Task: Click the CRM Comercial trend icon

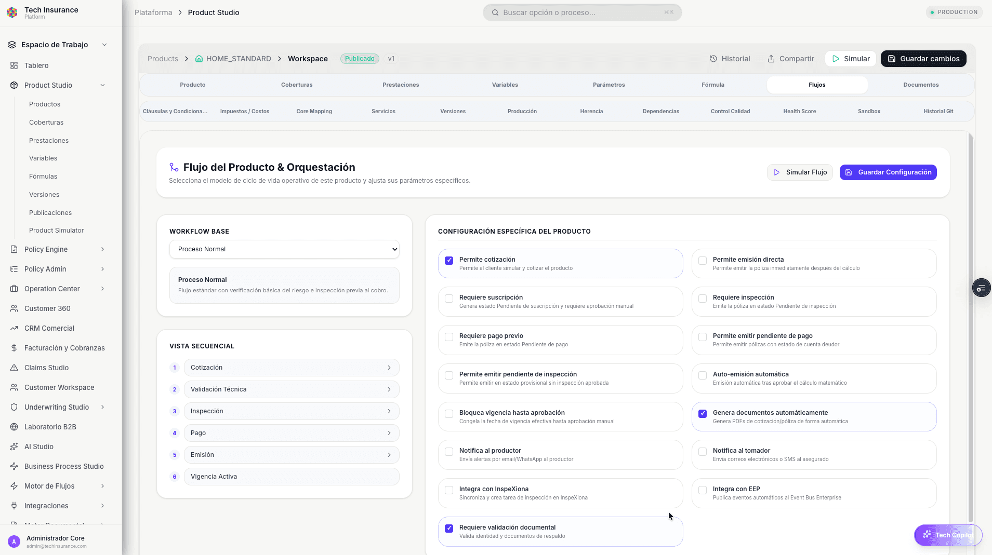Action: (x=14, y=328)
